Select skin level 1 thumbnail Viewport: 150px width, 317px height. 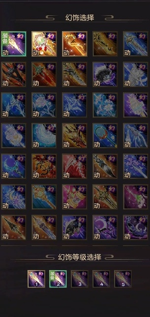point(36,279)
